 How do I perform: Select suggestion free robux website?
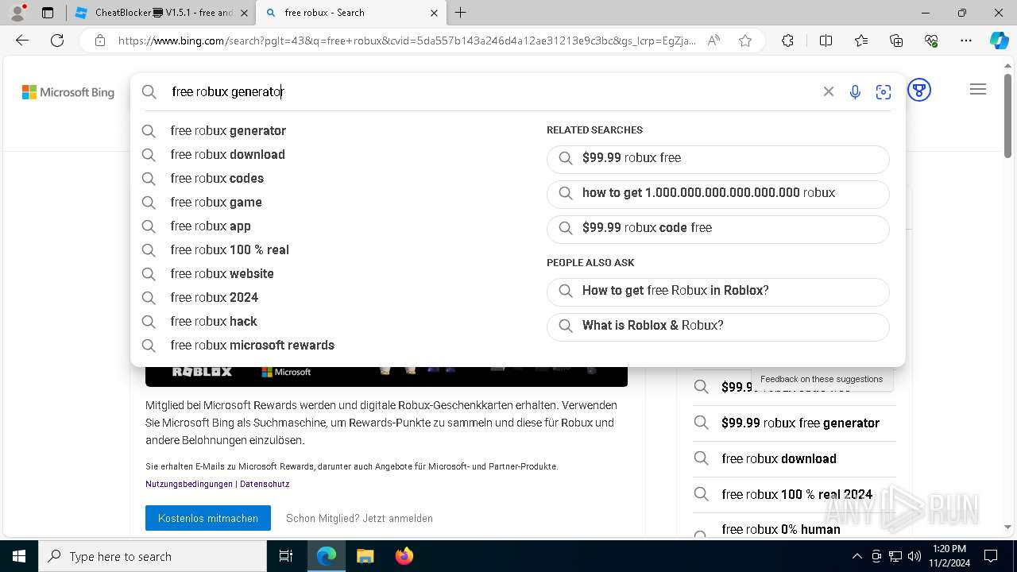(x=222, y=273)
